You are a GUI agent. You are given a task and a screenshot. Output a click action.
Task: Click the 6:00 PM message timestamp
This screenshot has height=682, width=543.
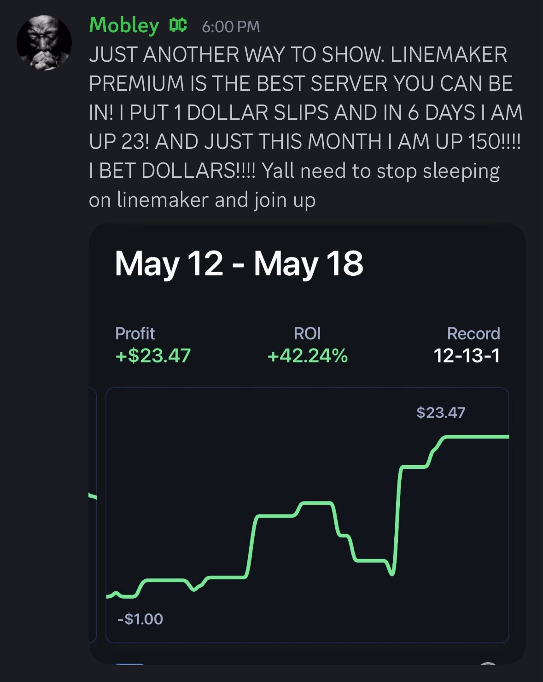[x=231, y=27]
